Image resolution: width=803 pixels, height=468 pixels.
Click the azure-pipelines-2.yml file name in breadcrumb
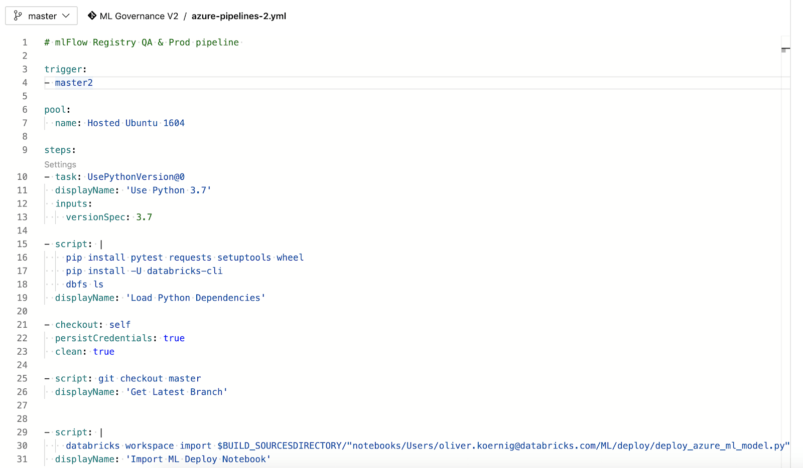click(x=238, y=16)
